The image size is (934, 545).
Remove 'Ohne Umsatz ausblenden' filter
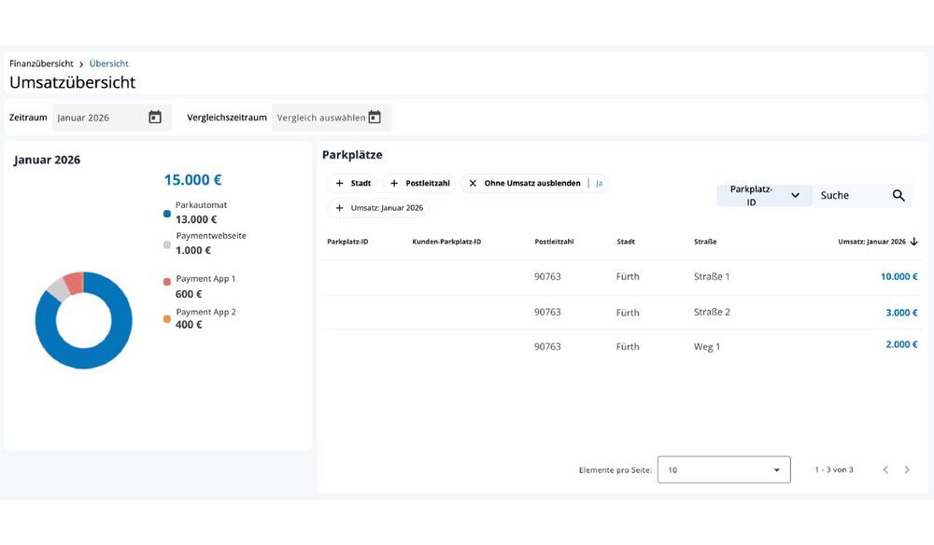[x=473, y=184]
